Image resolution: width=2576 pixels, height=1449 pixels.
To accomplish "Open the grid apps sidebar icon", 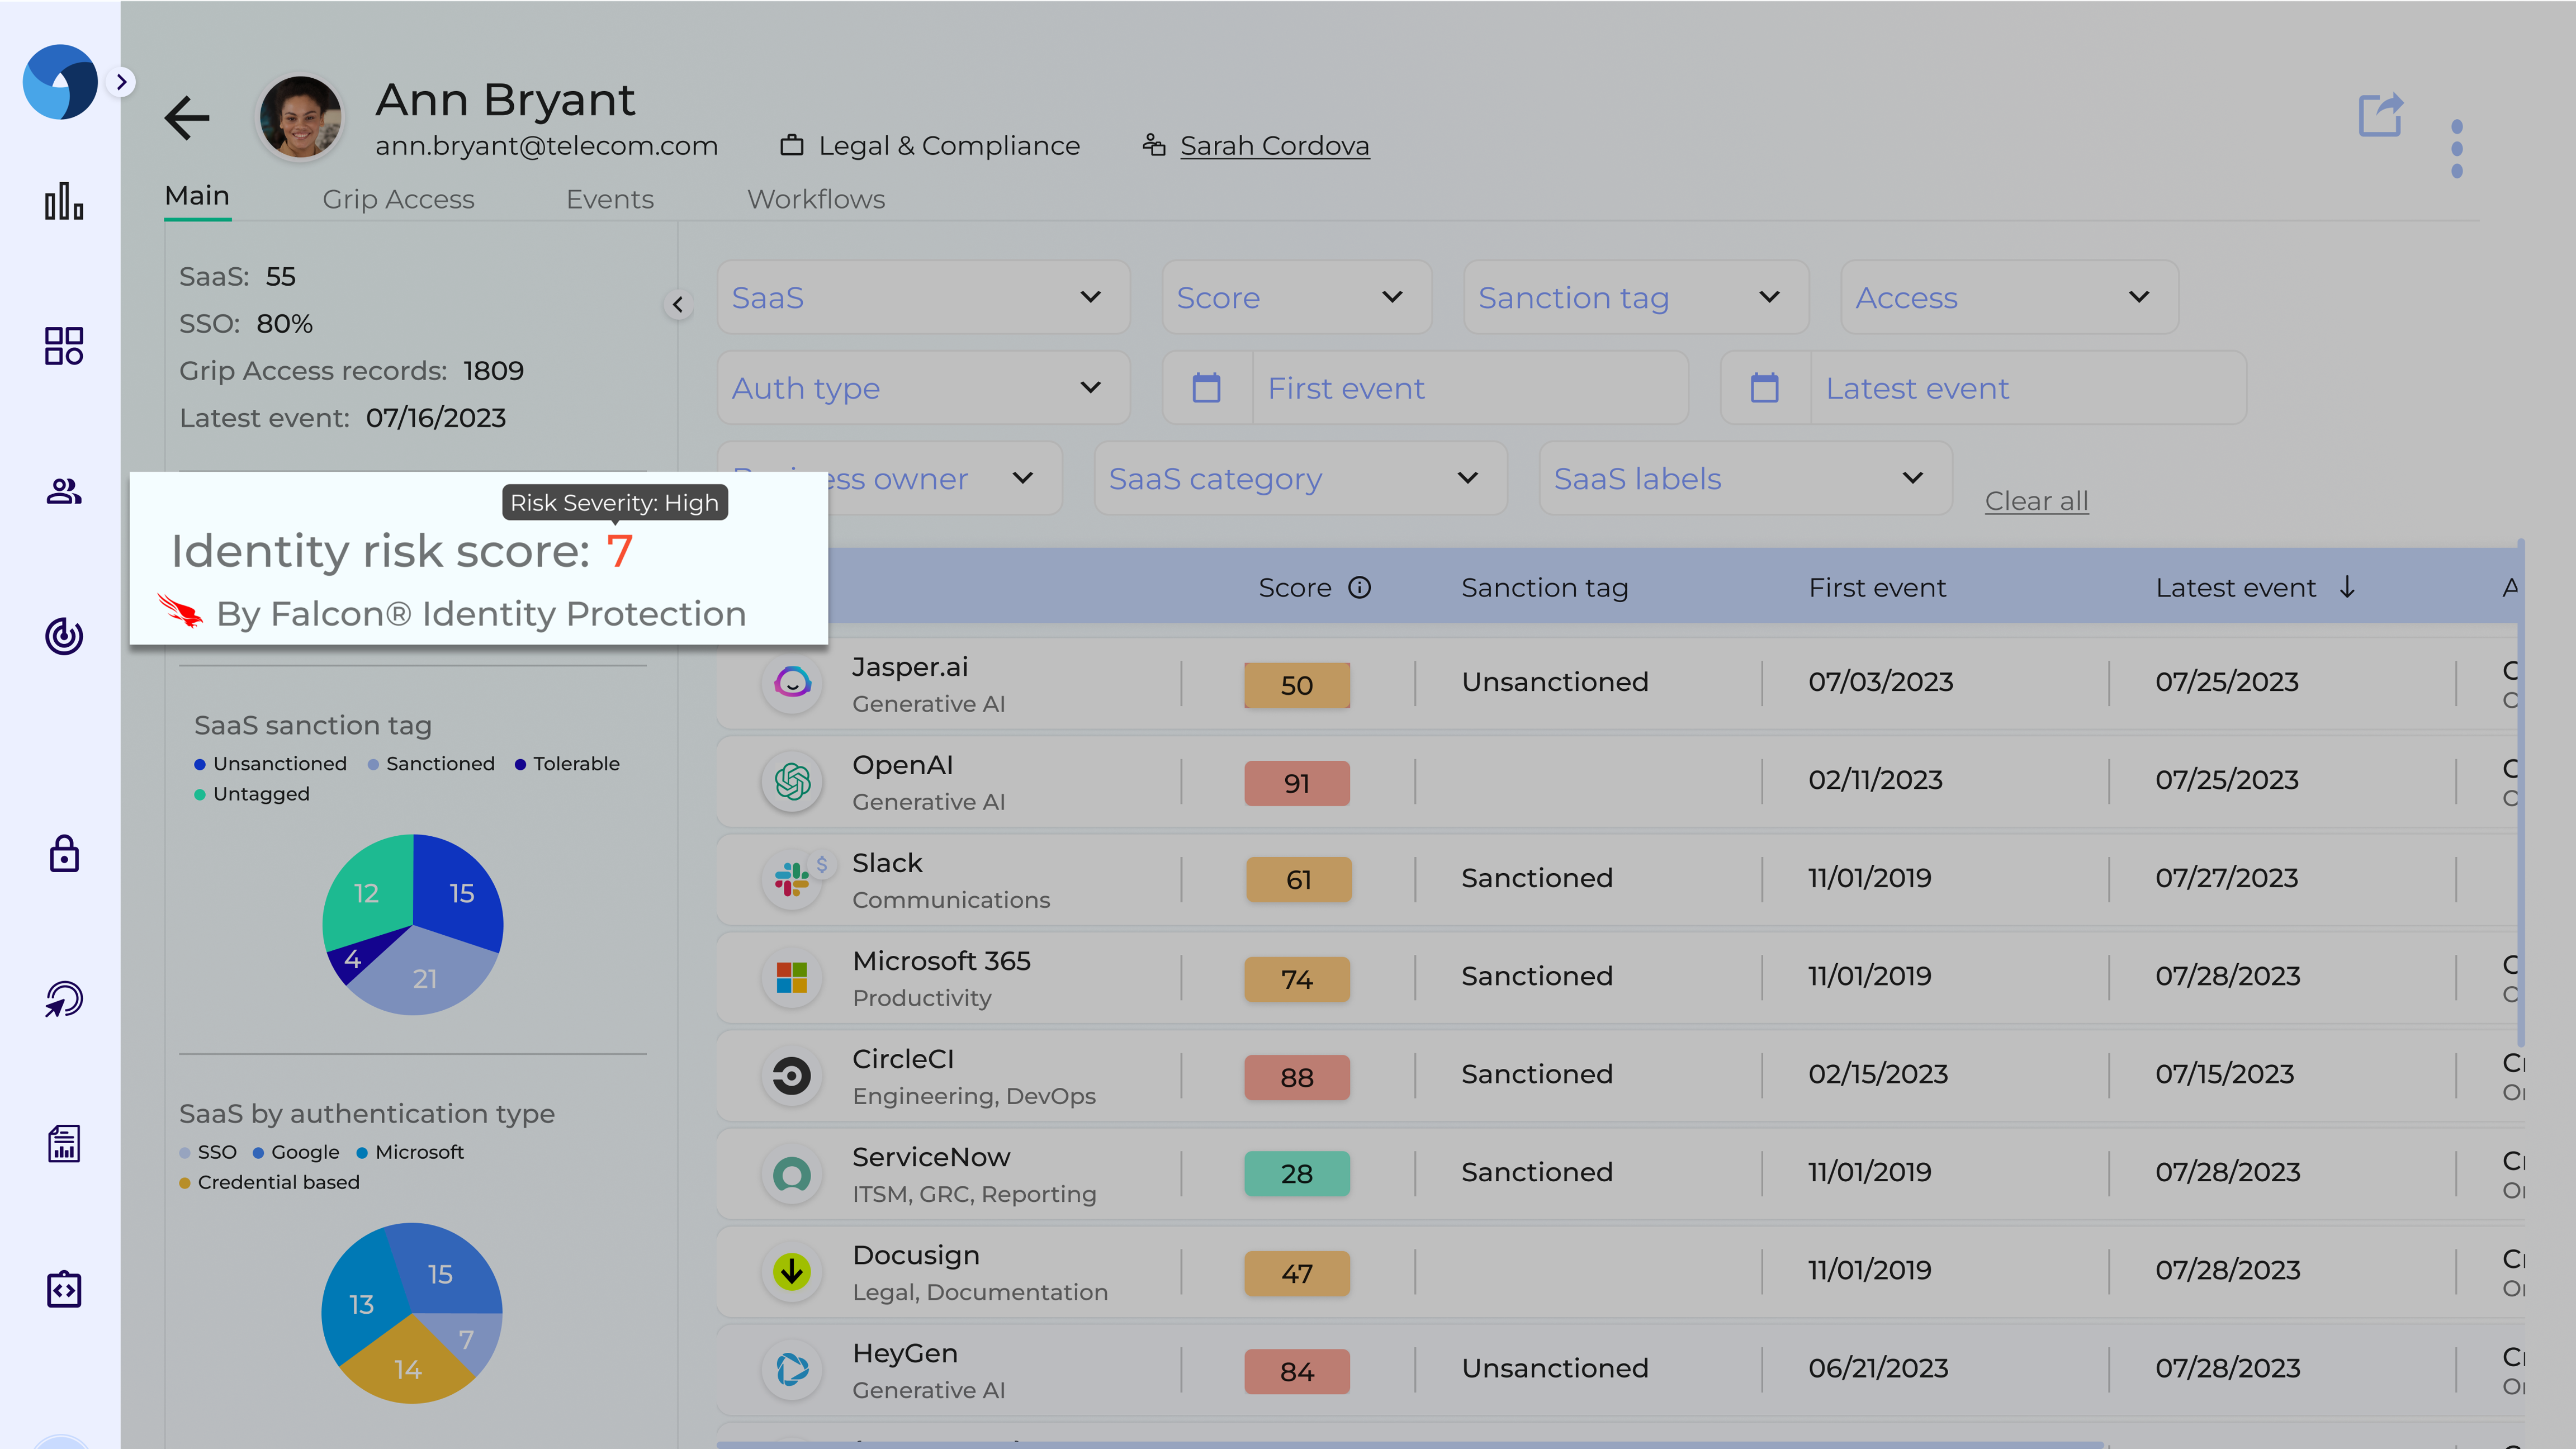I will coord(64,346).
